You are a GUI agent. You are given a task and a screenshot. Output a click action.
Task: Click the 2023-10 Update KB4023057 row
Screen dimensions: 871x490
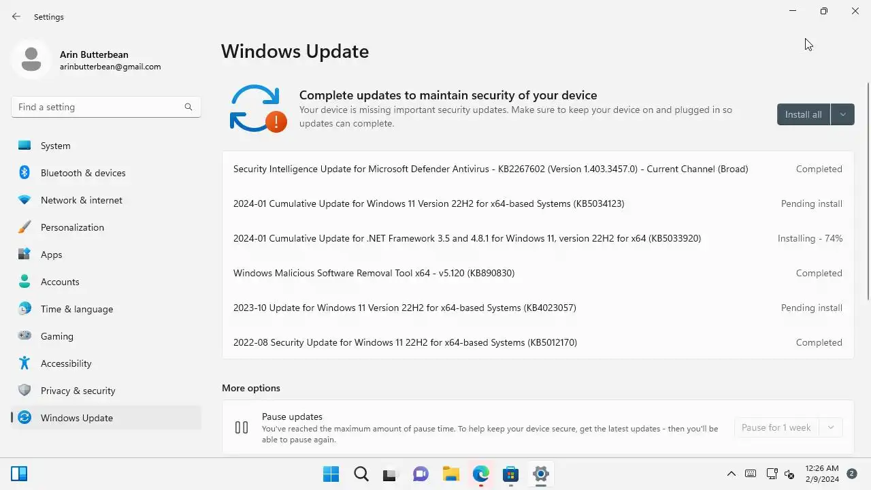(538, 308)
